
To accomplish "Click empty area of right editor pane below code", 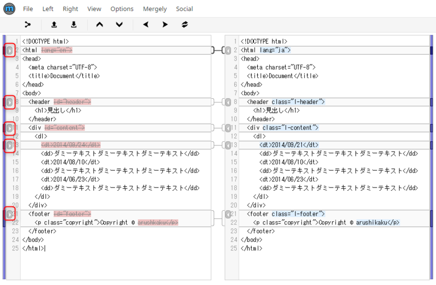I will pyautogui.click(x=334, y=265).
